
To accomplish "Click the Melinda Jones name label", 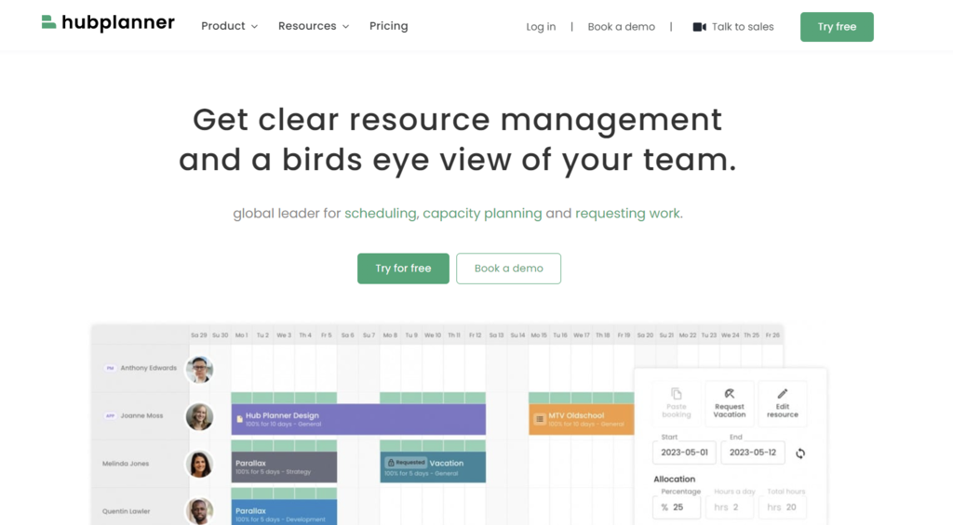I will tap(126, 464).
